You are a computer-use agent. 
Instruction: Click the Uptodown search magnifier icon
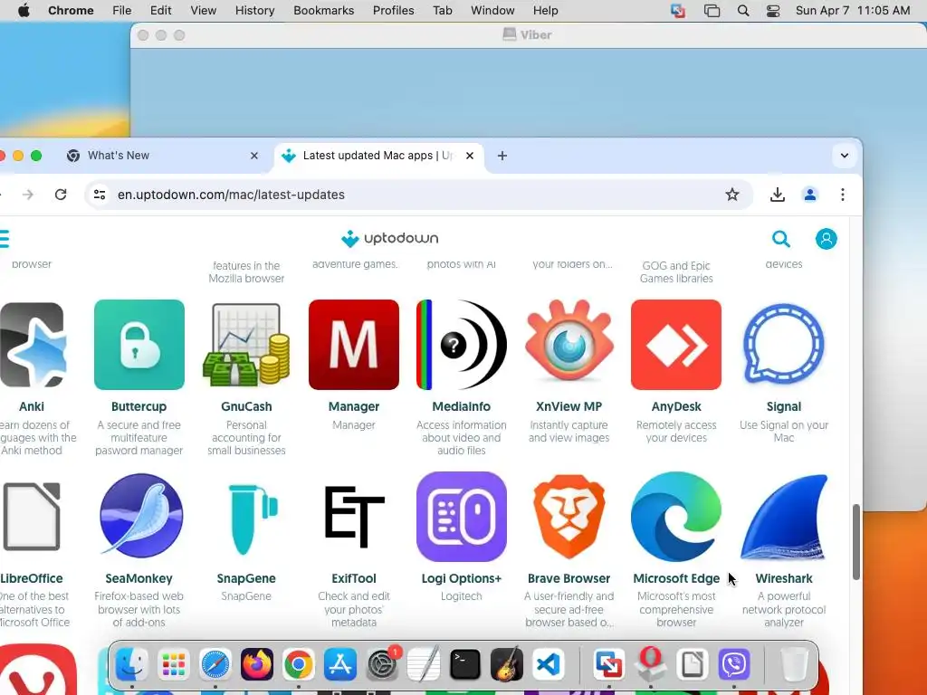tap(781, 239)
